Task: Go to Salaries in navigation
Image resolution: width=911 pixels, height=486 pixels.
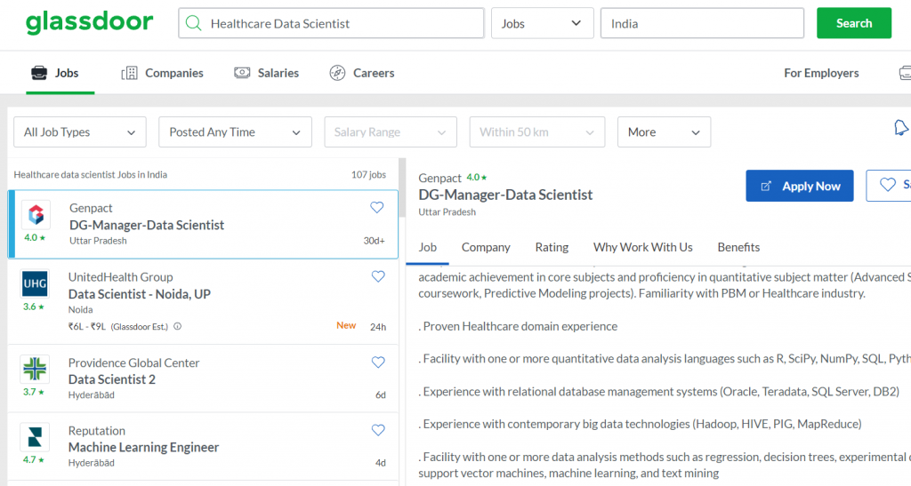Action: point(278,73)
